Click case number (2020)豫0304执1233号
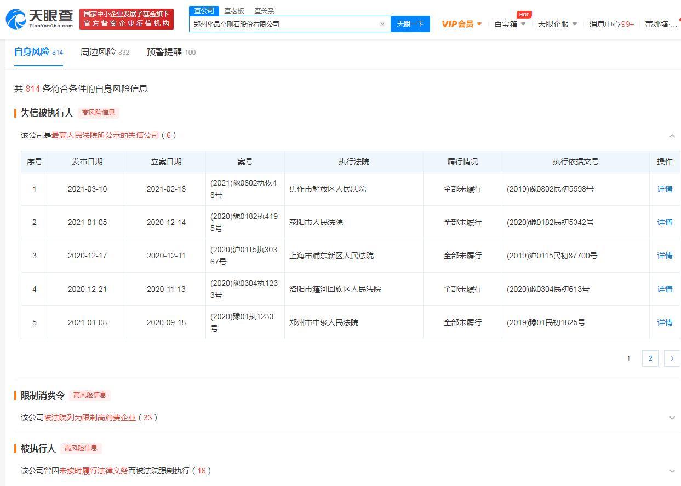This screenshot has height=486, width=681. [244, 289]
